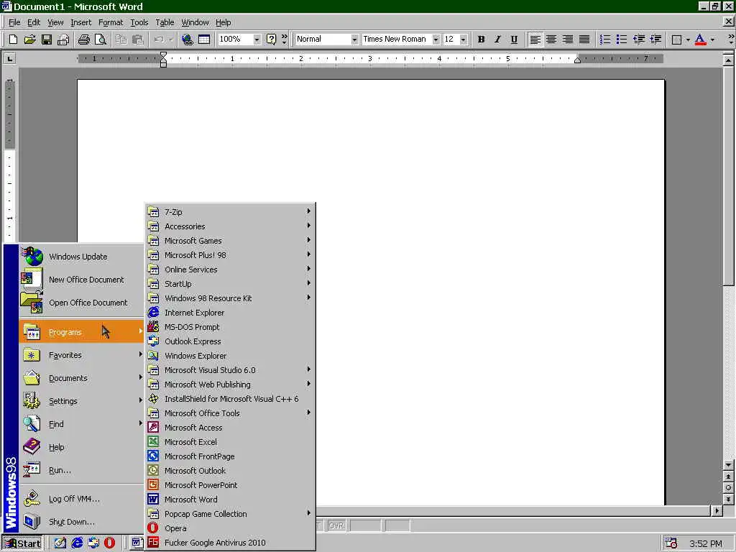The height and width of the screenshot is (552, 736).
Task: Apply a numbered list with Numbering icon
Action: click(605, 40)
